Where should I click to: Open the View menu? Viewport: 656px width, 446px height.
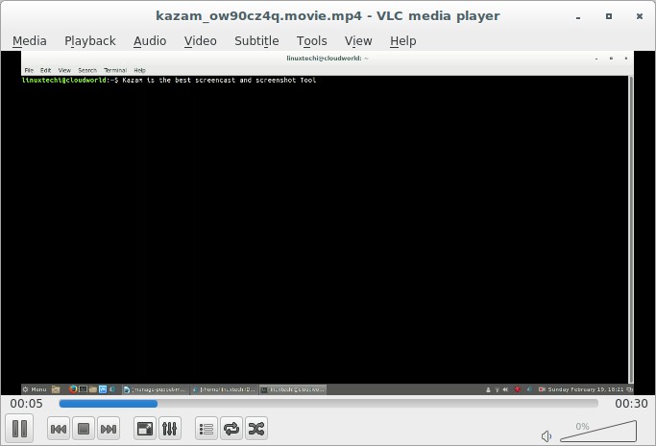tap(358, 41)
